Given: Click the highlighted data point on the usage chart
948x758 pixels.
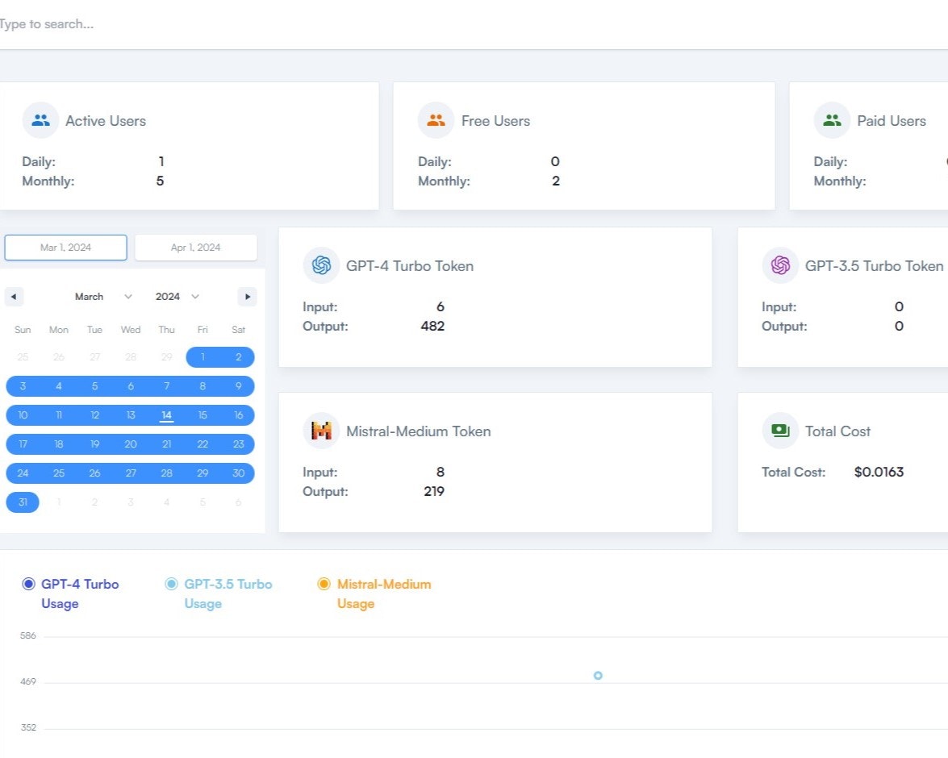Looking at the screenshot, I should click(x=598, y=676).
